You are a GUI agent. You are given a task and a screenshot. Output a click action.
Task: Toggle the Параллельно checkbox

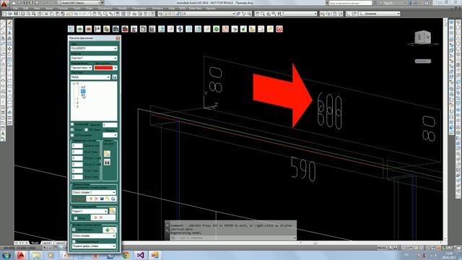click(74, 230)
